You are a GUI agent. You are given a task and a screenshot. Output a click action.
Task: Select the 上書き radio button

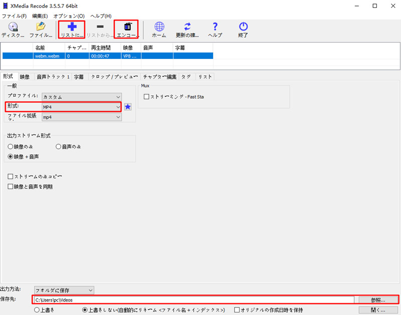[x=37, y=310]
